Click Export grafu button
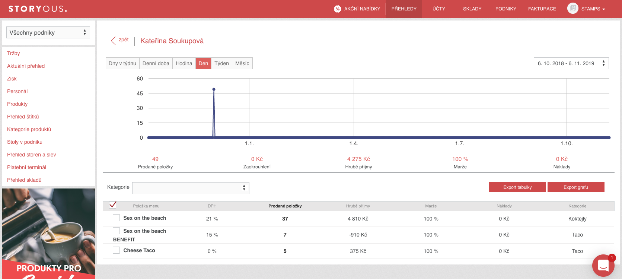Image resolution: width=622 pixels, height=279 pixels. pos(576,187)
